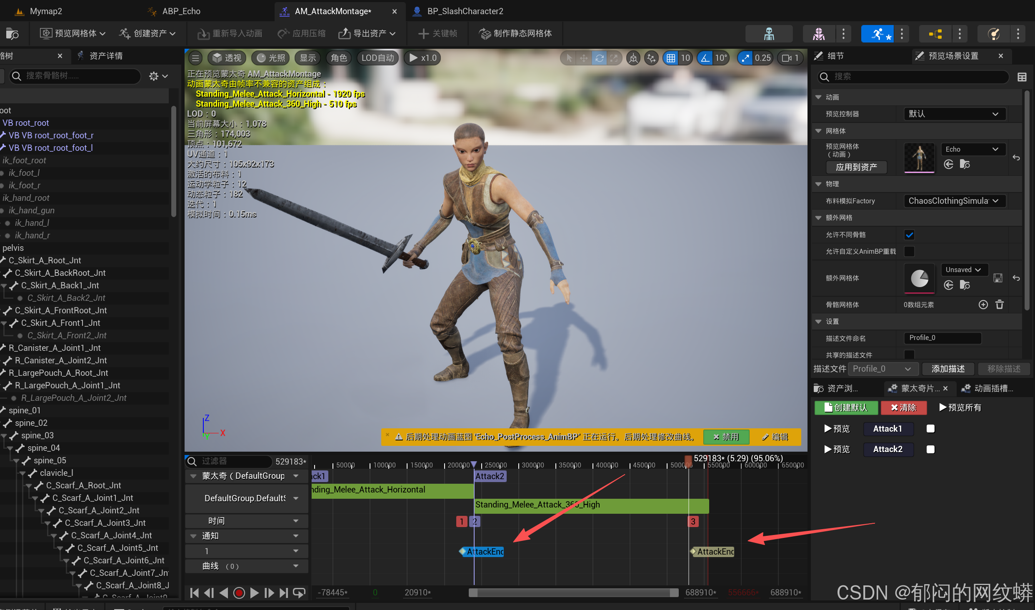This screenshot has width=1035, height=610.
Task: Open the 资产详情 tab
Action: pos(105,56)
